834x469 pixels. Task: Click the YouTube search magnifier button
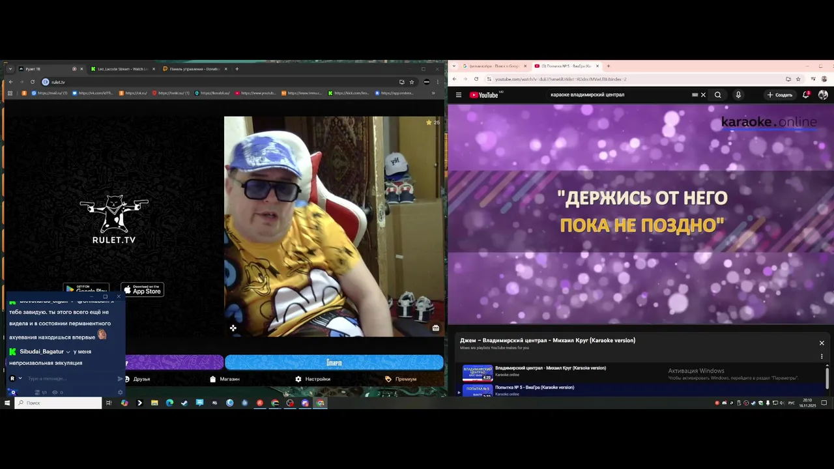pos(718,95)
